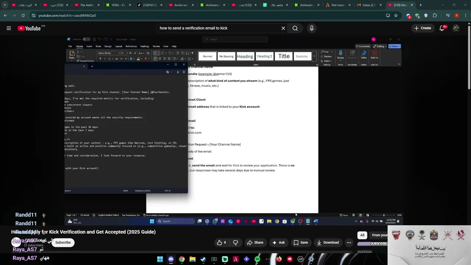Subscribe to the channel
The height and width of the screenshot is (265, 471).
(63, 243)
